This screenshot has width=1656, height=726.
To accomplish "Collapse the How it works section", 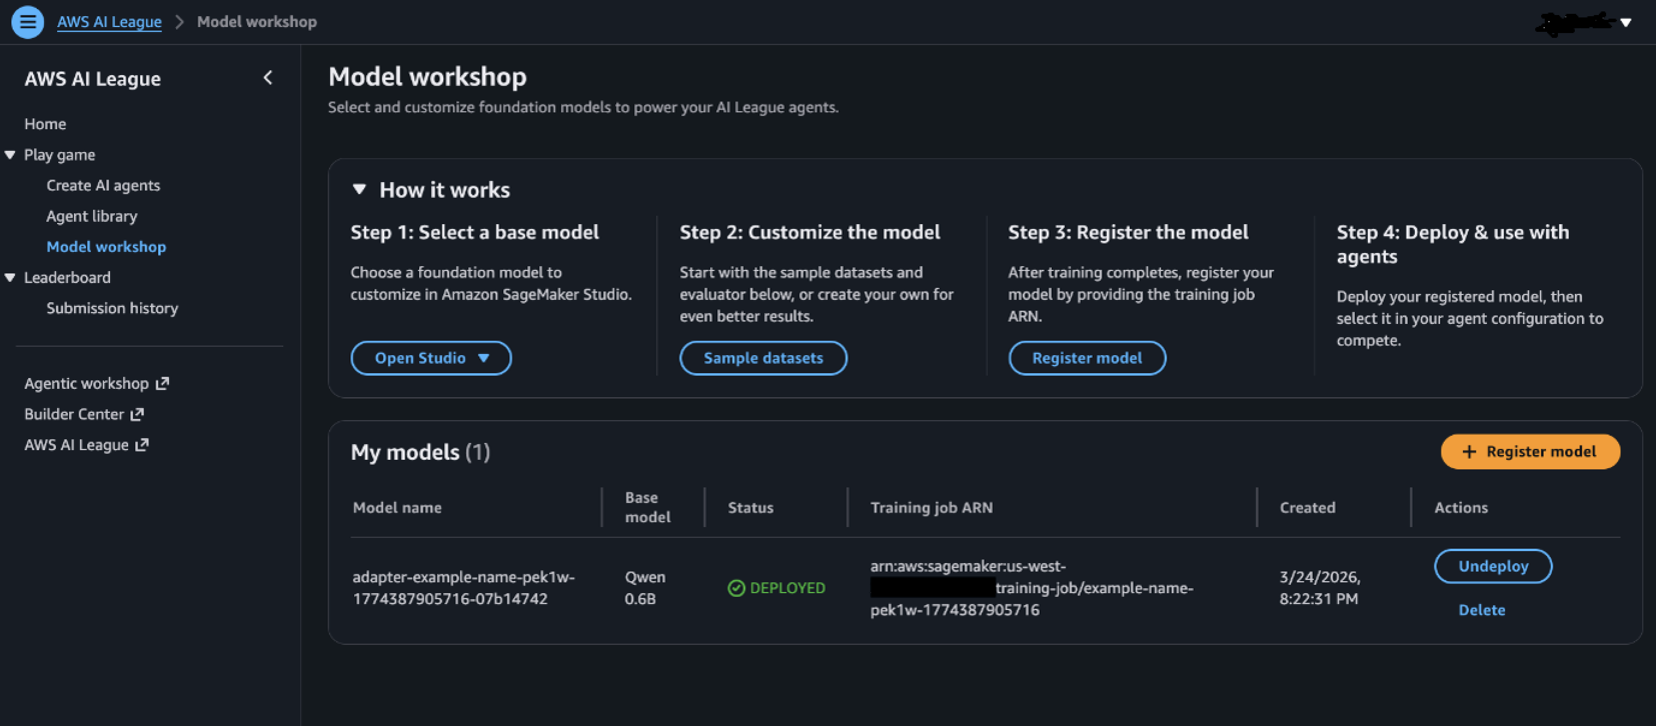I will (x=360, y=189).
